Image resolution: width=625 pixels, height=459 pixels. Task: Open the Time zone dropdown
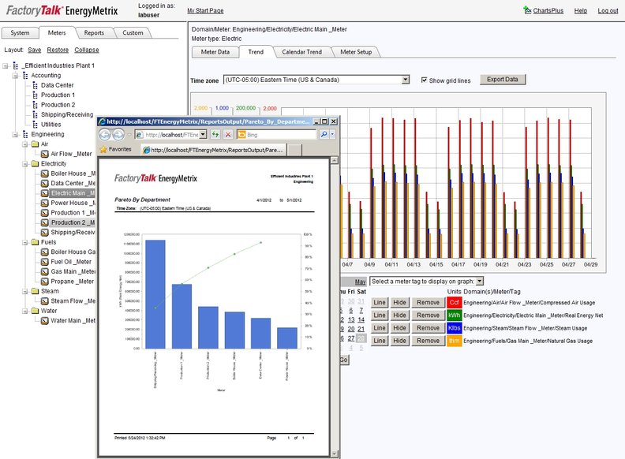tap(405, 80)
